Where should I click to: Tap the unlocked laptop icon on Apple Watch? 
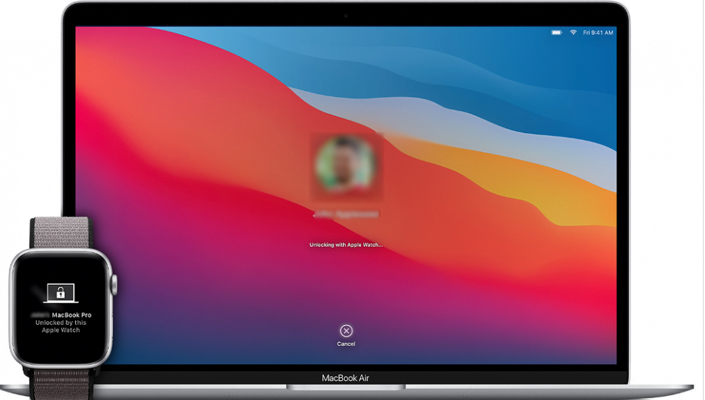[61, 293]
